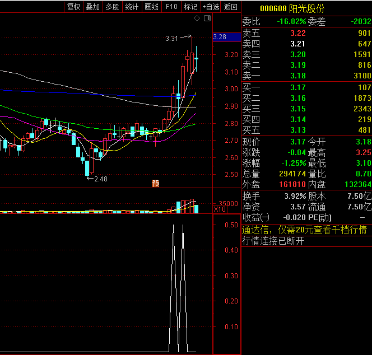Click 收益(一) value -0.020
The width and height of the screenshot is (372, 355).
[x=294, y=217]
